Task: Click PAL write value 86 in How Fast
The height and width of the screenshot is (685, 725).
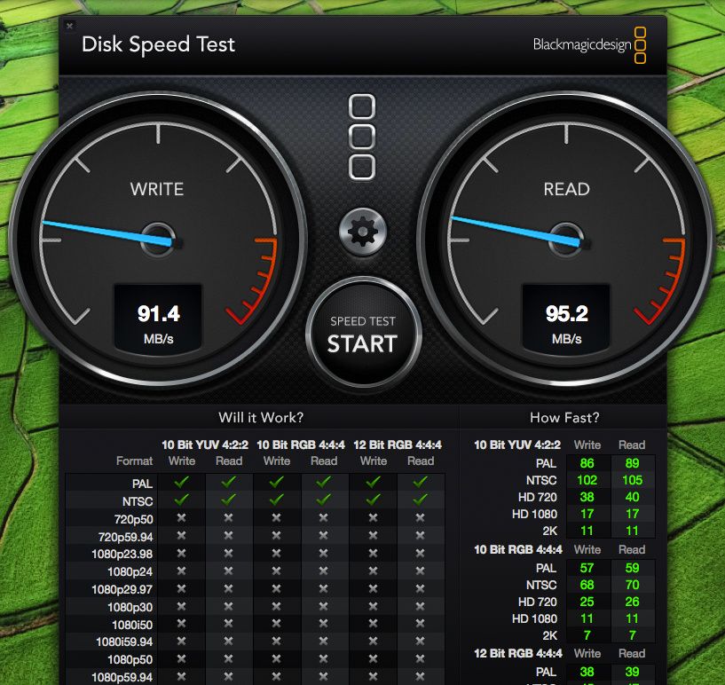Action: 587,462
